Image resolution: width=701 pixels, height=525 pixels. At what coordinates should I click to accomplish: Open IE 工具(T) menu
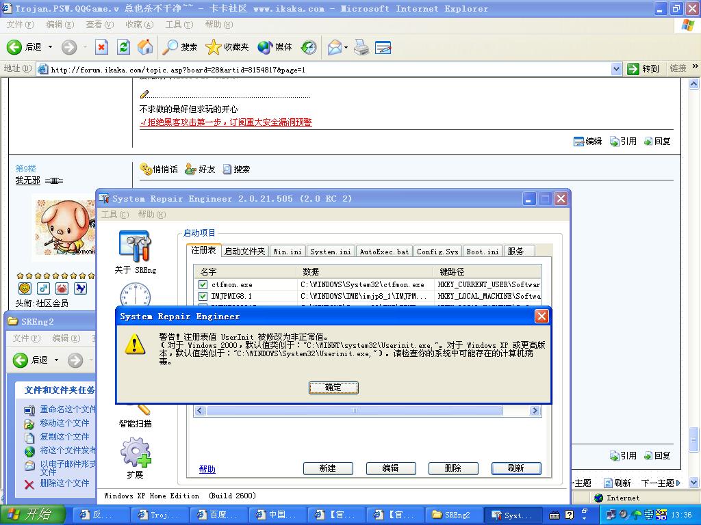[x=179, y=25]
